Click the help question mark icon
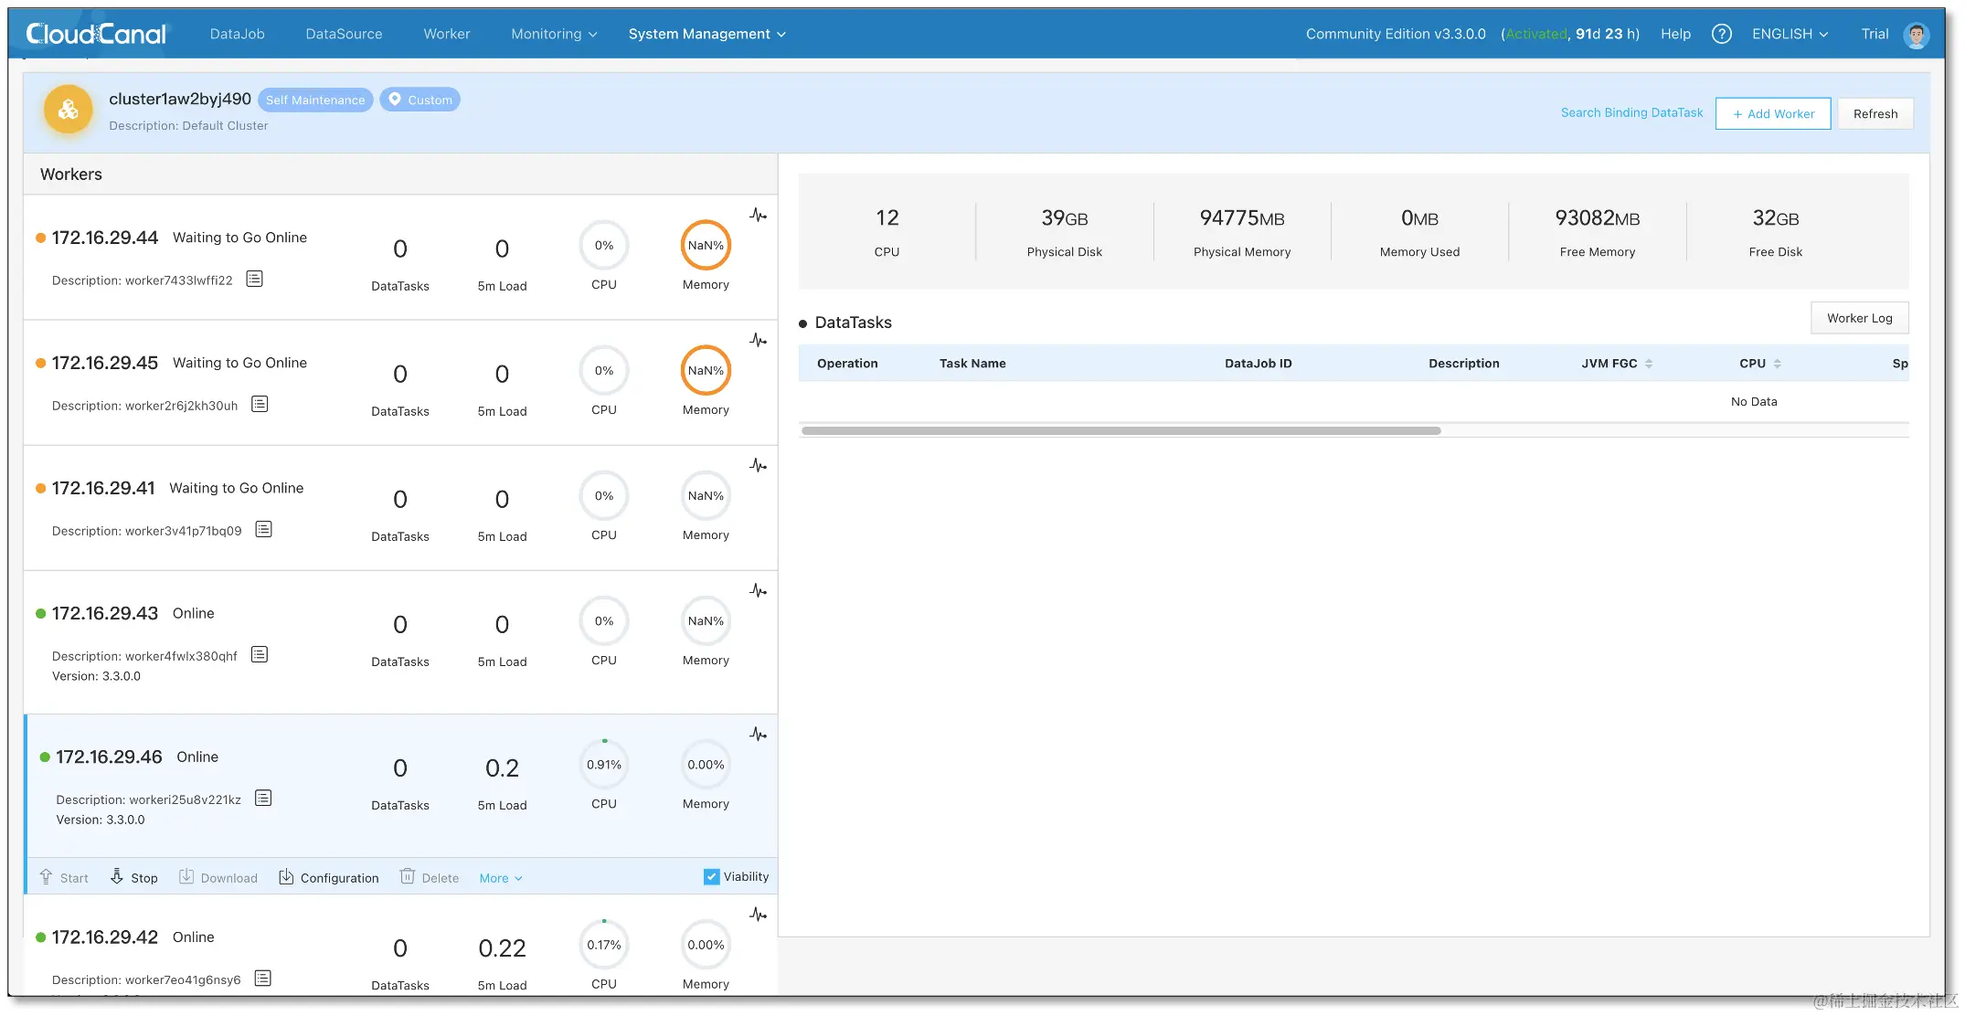1965x1016 pixels. pyautogui.click(x=1721, y=34)
